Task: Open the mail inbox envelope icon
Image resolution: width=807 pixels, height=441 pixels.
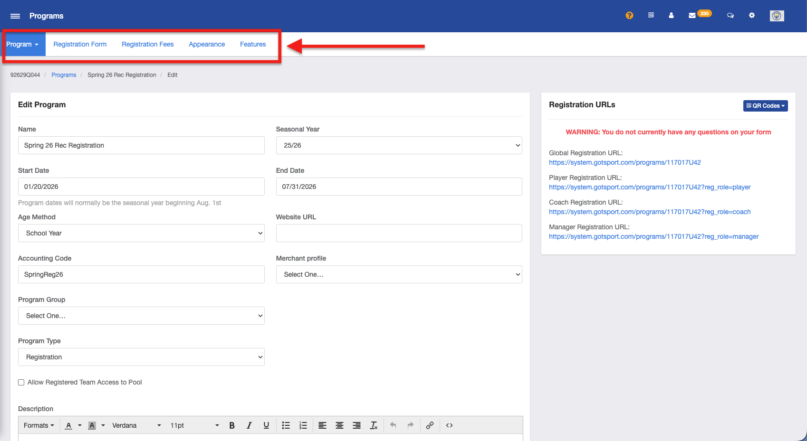Action: (x=692, y=16)
